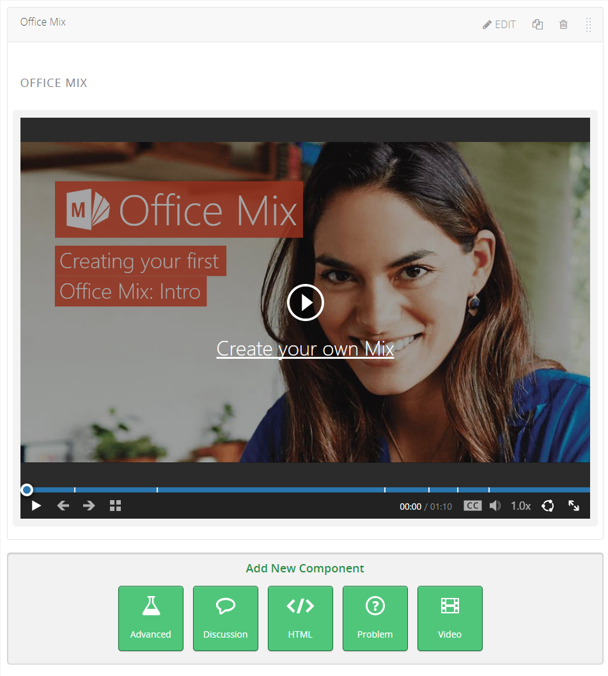Click the 00:00 / 01:10 time display
The width and height of the screenshot is (608, 676).
tap(426, 507)
